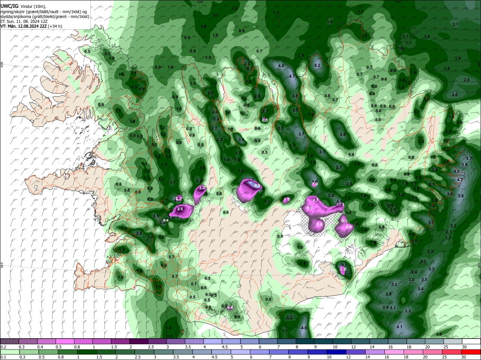
Task: Click the 'rigning/skúrir (grænt/blátt/rautt - mm/1klst) og' line
Action: (x=44, y=12)
